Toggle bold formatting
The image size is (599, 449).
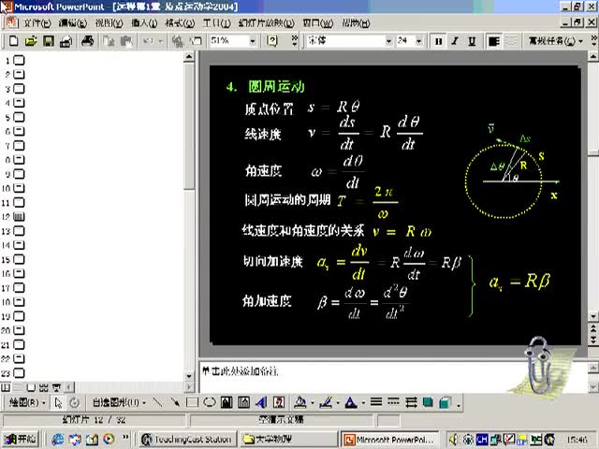tap(439, 41)
